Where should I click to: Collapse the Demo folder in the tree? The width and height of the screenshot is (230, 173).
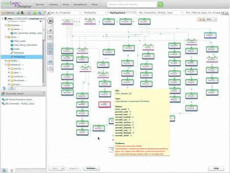(6, 37)
